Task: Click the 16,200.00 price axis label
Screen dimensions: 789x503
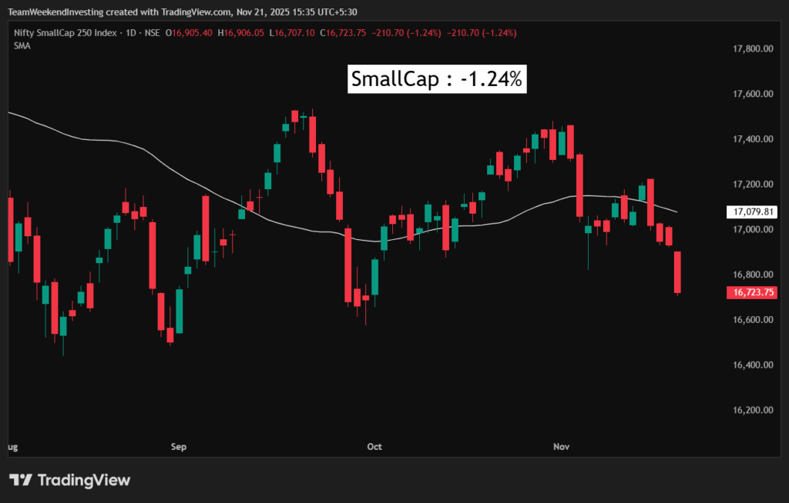Action: click(x=754, y=410)
